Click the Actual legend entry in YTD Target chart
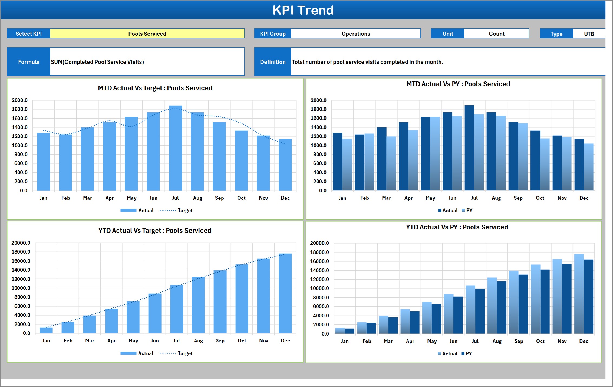The height and width of the screenshot is (387, 613). tap(137, 353)
